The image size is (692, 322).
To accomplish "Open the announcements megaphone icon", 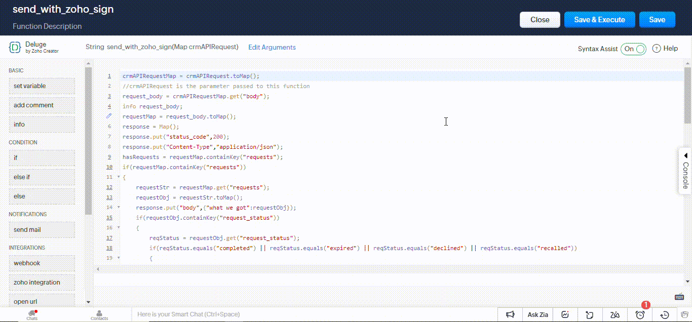I will click(510, 314).
